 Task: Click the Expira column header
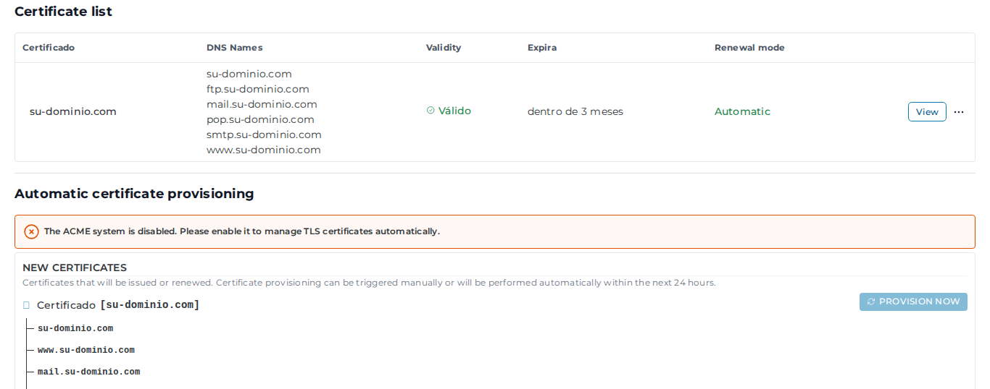(542, 48)
